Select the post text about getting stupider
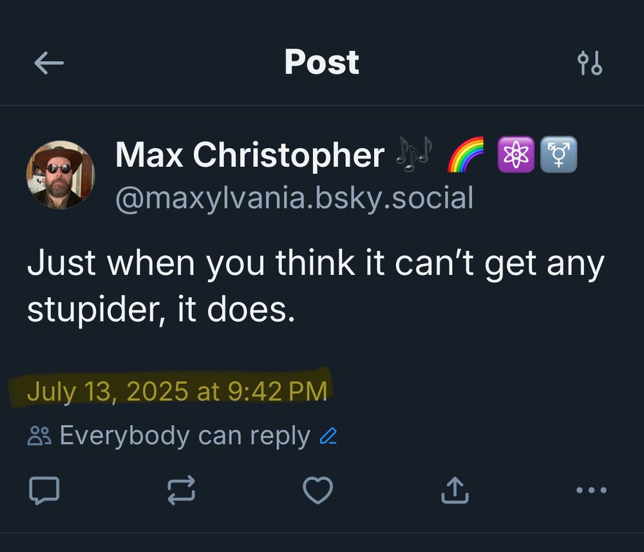Screen dimensions: 644x552 point(316,287)
